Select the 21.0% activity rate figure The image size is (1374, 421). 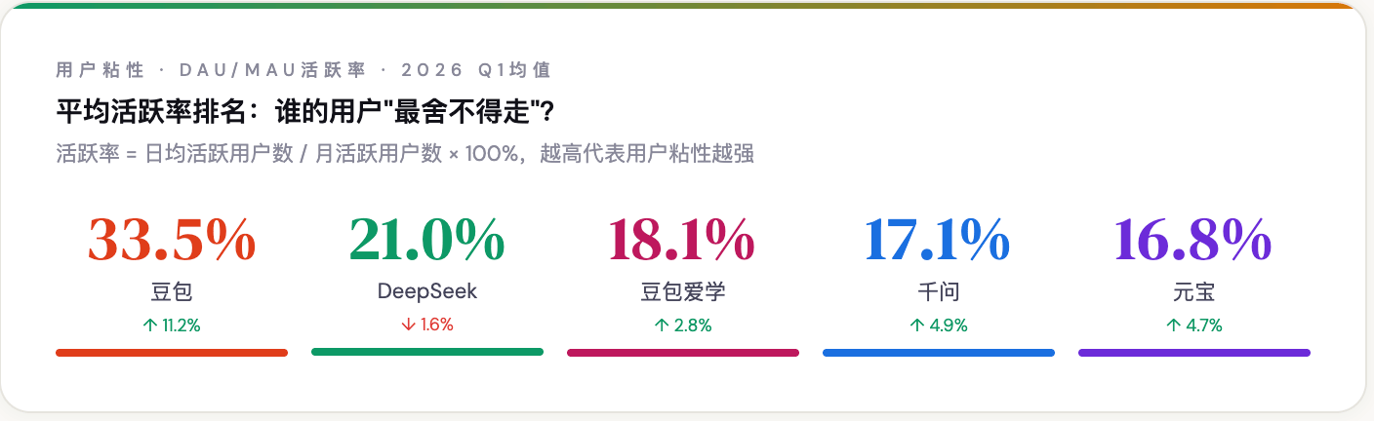427,240
